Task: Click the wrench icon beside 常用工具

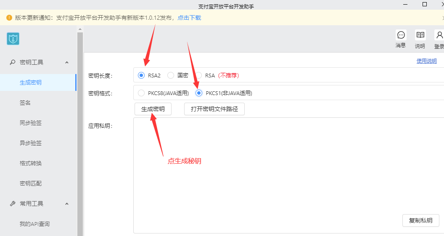Action: [x=13, y=204]
